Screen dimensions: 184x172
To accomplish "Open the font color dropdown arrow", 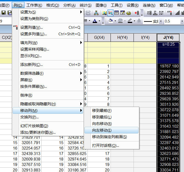I will (99, 21).
